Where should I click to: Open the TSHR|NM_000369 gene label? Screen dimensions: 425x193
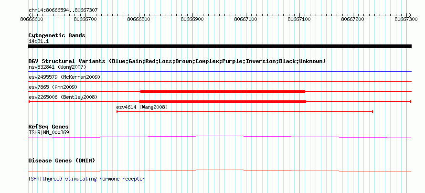pos(49,132)
